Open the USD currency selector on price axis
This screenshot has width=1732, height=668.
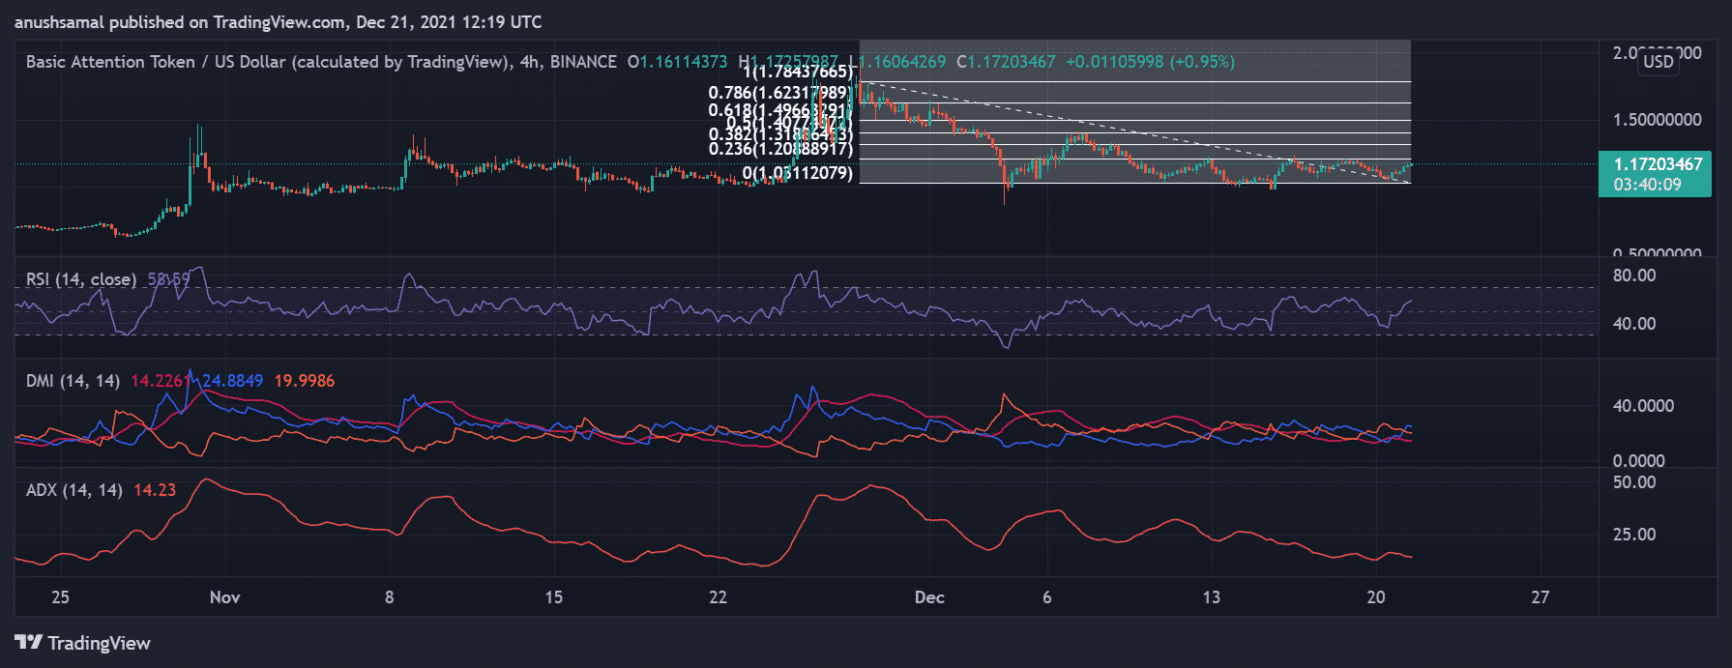tap(1658, 62)
